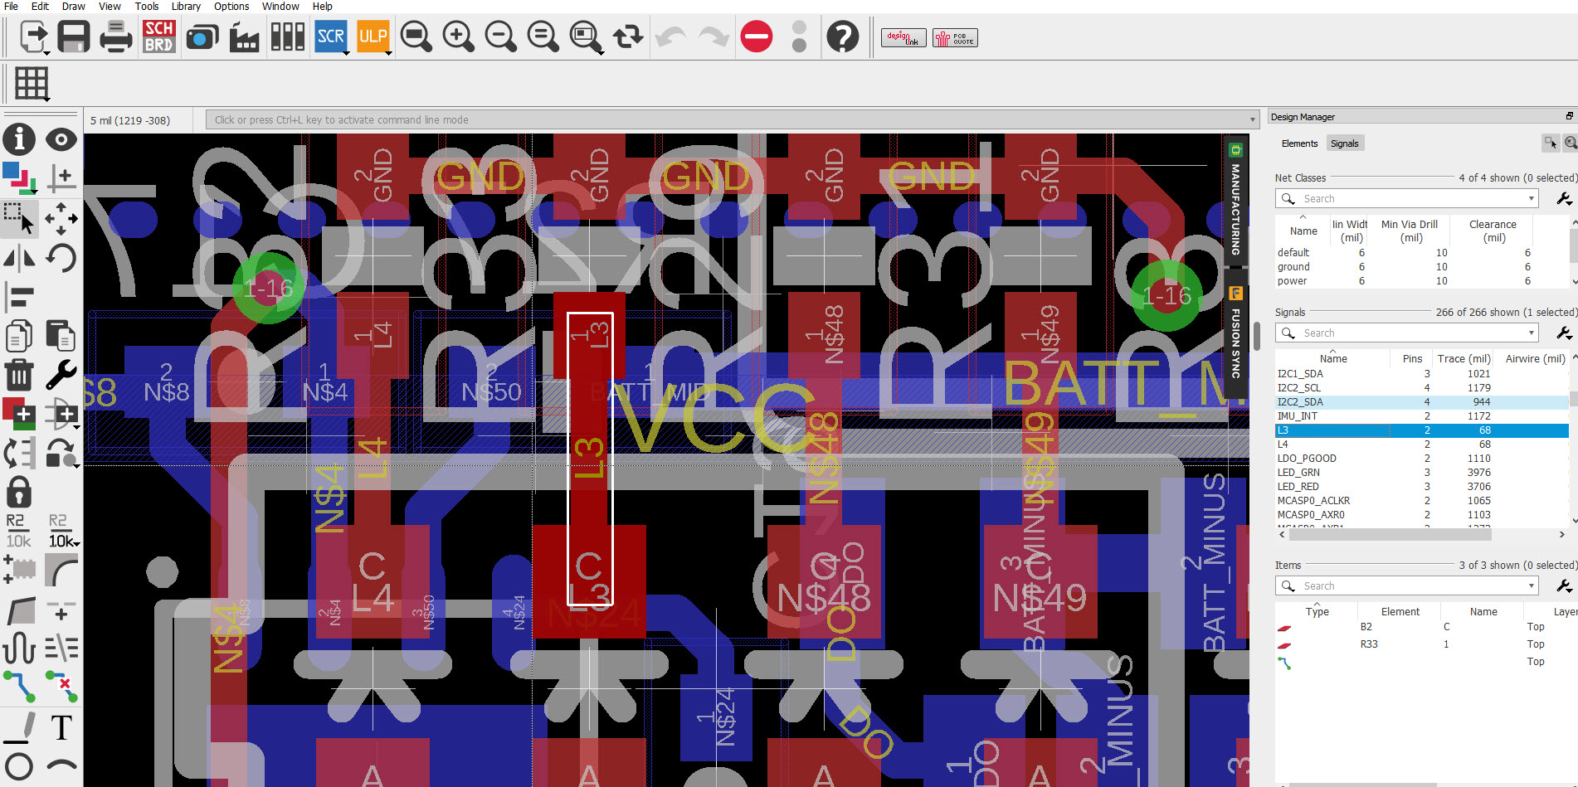Select the Rotate tool
This screenshot has width=1578, height=787.
coord(61,258)
